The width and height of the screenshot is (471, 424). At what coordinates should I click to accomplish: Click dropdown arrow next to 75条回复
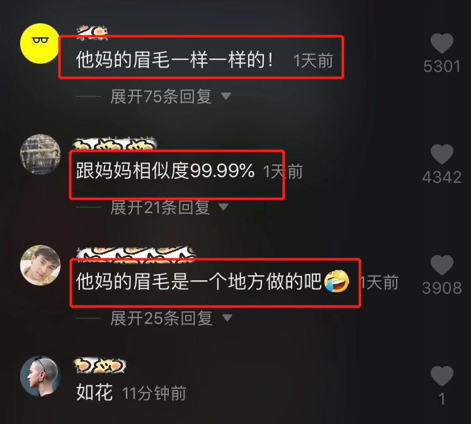pos(226,96)
